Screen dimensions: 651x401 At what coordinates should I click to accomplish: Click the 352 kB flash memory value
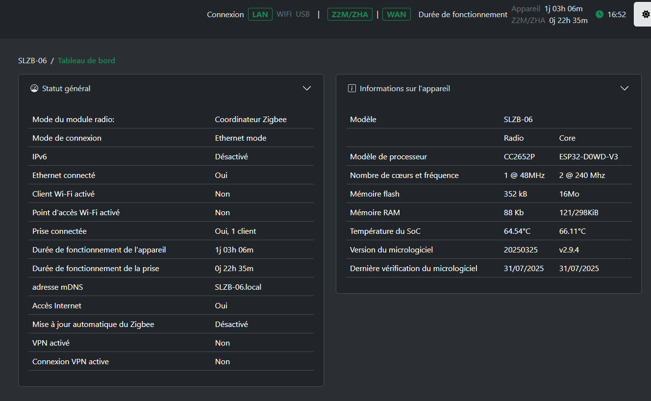click(x=516, y=194)
